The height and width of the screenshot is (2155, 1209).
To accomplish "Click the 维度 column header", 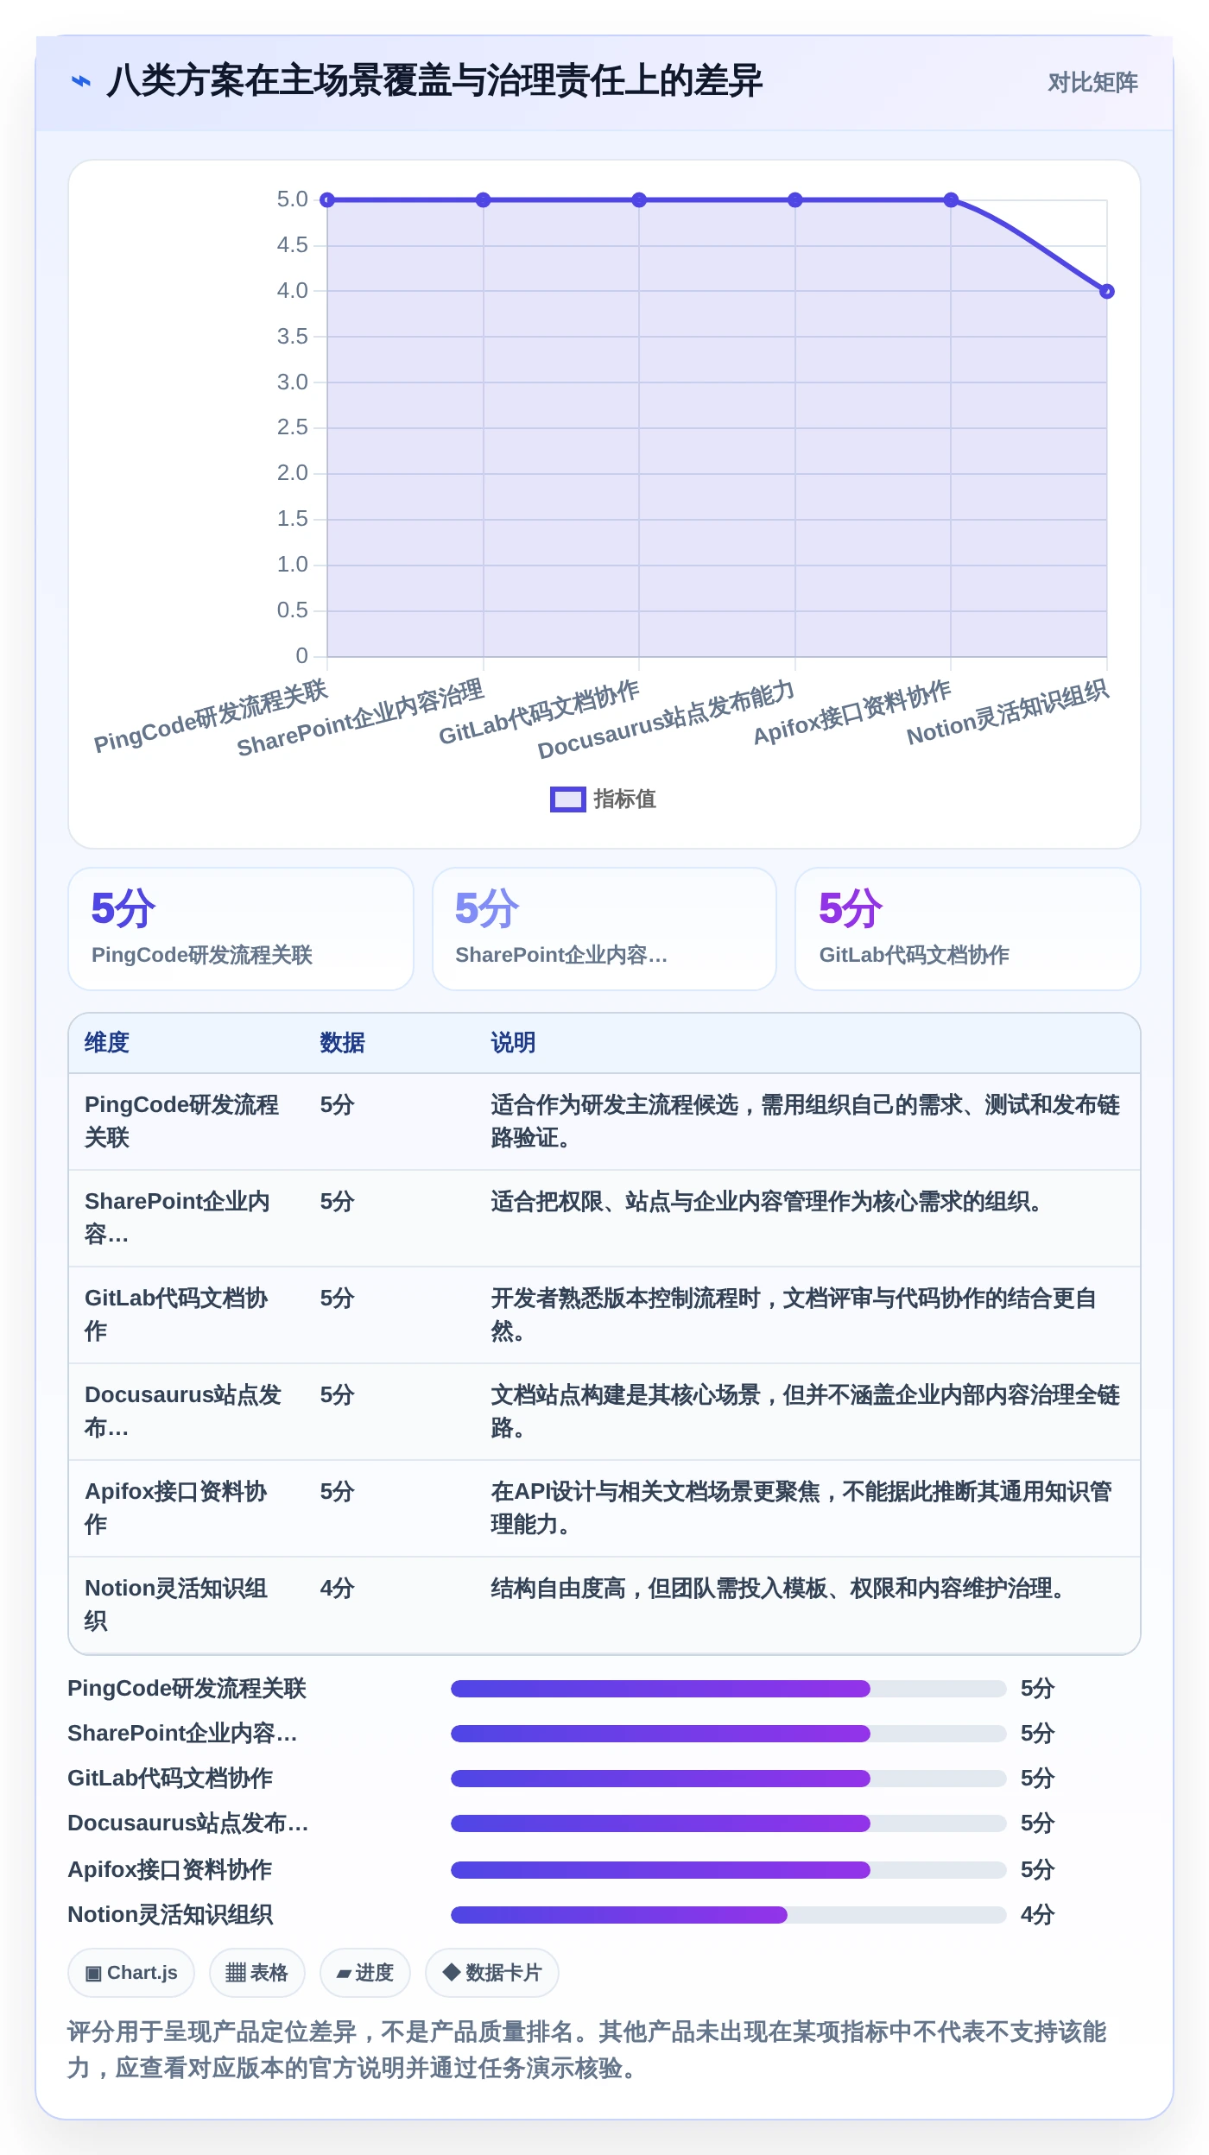I will click(107, 1043).
